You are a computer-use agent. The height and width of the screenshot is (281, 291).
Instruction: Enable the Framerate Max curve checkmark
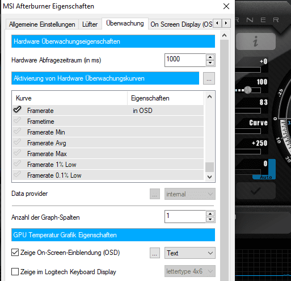point(17,153)
